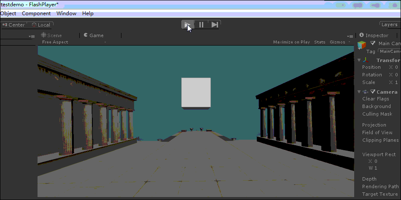Open the left panel options menu icon
This screenshot has height=200, width=401.
(32, 36)
